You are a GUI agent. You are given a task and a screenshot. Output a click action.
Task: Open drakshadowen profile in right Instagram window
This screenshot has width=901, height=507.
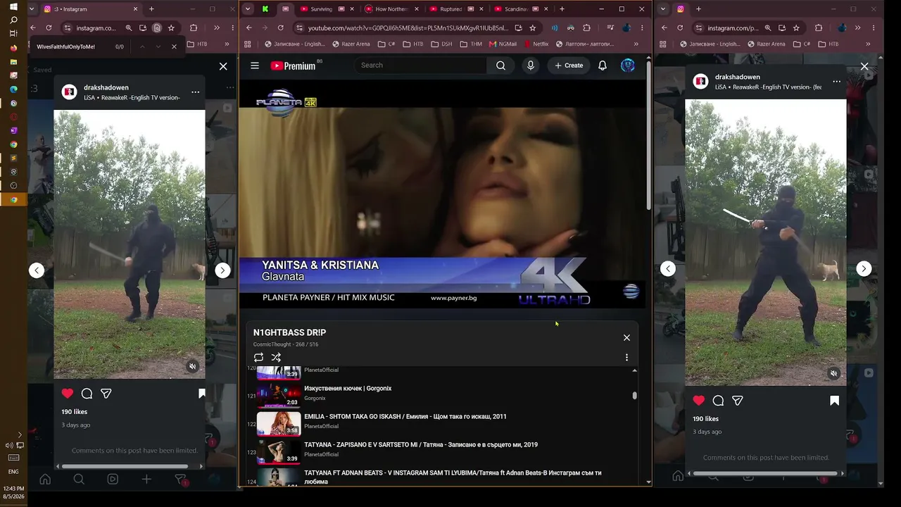pos(738,77)
